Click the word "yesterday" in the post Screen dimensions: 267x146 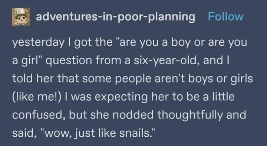[38, 42]
